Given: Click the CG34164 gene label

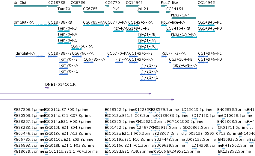Looking at the screenshot, I should point(175,9).
